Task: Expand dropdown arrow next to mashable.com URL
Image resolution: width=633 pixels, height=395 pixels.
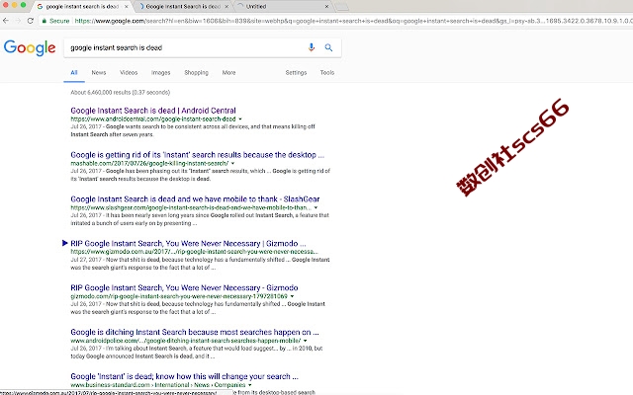Action: click(233, 163)
